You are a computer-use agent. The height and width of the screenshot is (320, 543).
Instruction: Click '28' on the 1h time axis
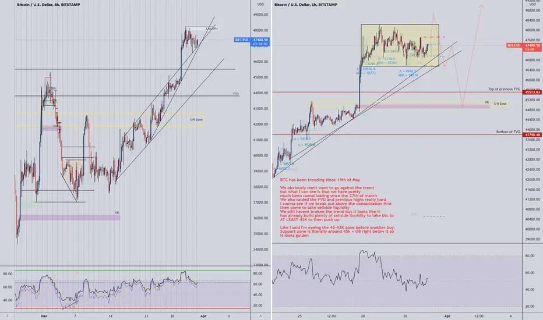pyautogui.click(x=362, y=316)
